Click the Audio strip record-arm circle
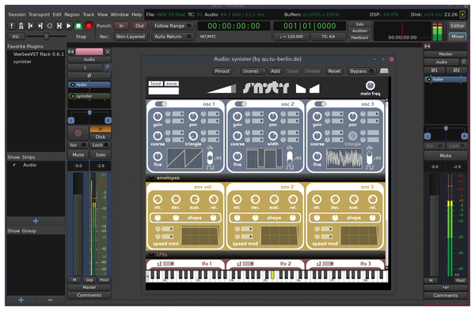 tap(78, 133)
